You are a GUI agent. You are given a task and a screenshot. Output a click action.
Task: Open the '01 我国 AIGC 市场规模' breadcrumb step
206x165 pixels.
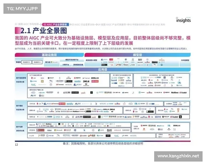pyautogui.click(x=27, y=24)
